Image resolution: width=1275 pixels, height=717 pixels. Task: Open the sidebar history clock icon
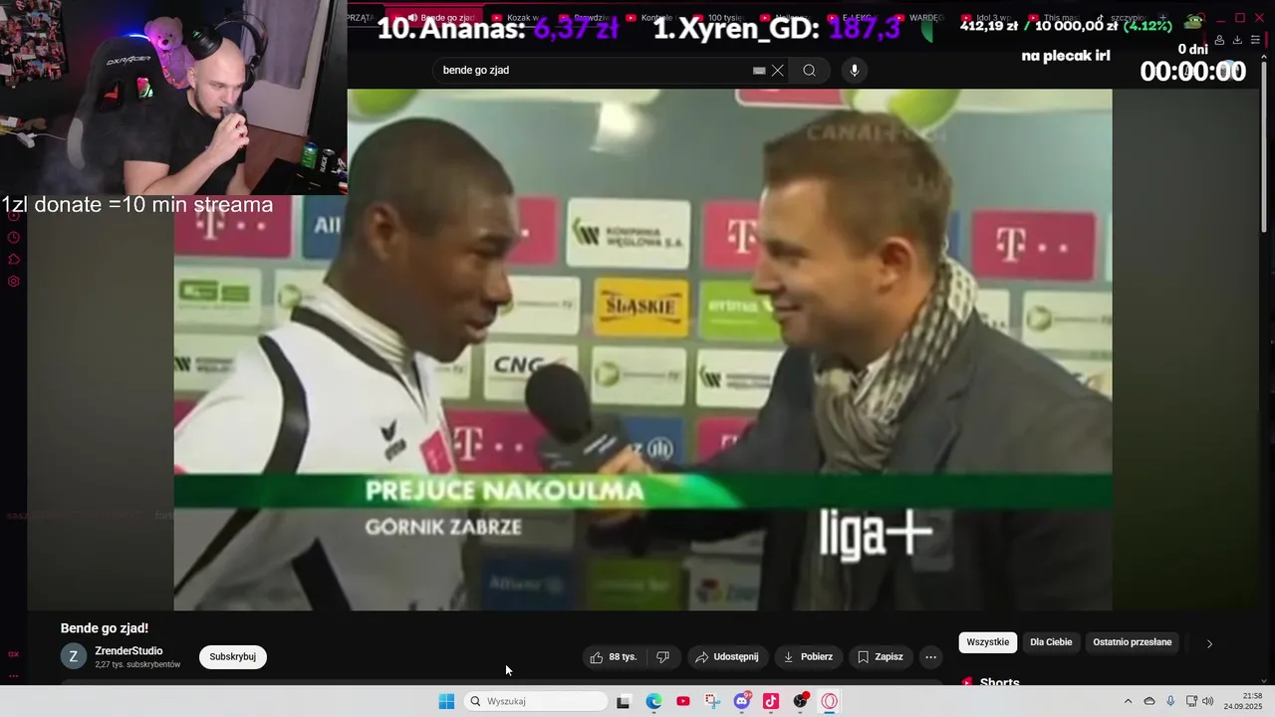14,237
